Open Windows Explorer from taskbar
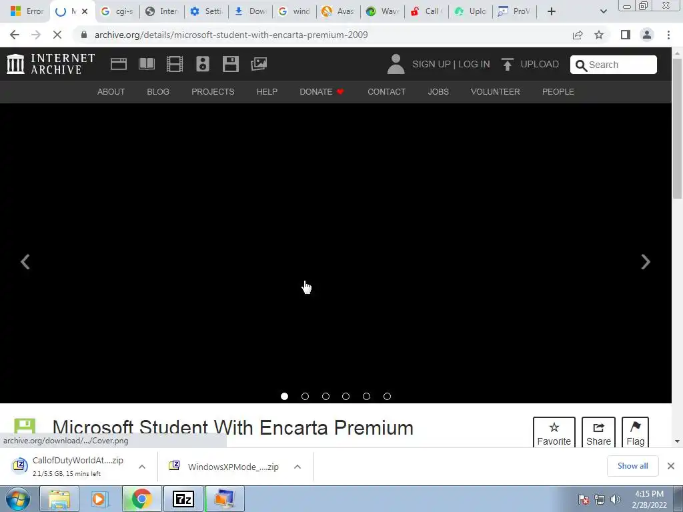Viewport: 683px width, 512px height. pyautogui.click(x=59, y=499)
